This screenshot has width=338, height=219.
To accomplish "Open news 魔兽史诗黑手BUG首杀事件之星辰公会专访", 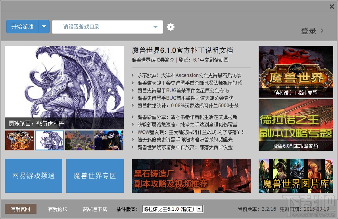I will click(x=183, y=90).
